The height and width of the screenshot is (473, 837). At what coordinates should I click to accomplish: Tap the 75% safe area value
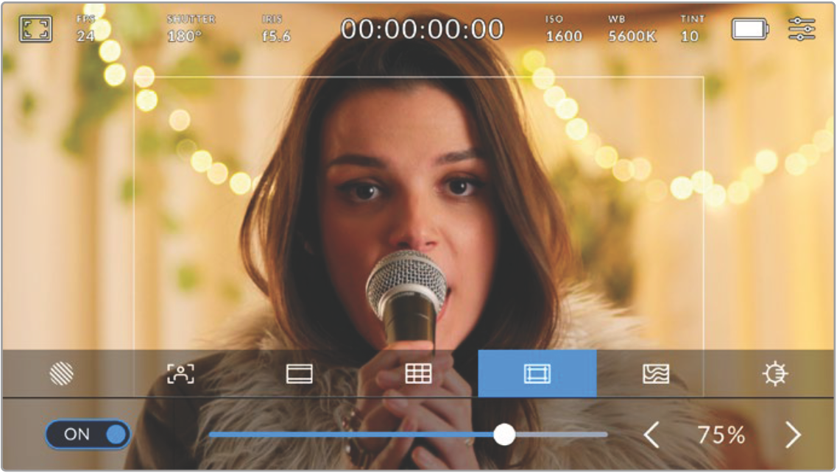pos(721,435)
